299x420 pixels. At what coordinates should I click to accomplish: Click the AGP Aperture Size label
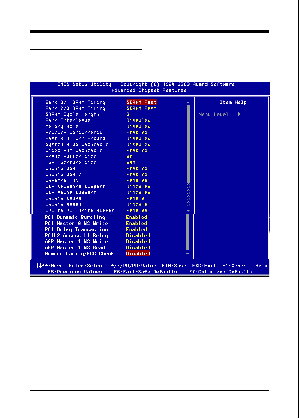point(71,162)
